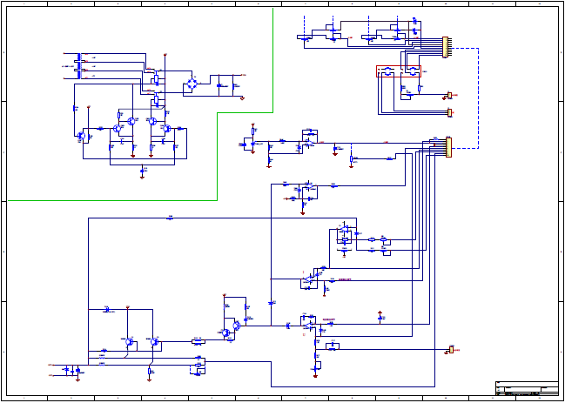Click the title block in the corner
The image size is (565, 403).
[527, 388]
